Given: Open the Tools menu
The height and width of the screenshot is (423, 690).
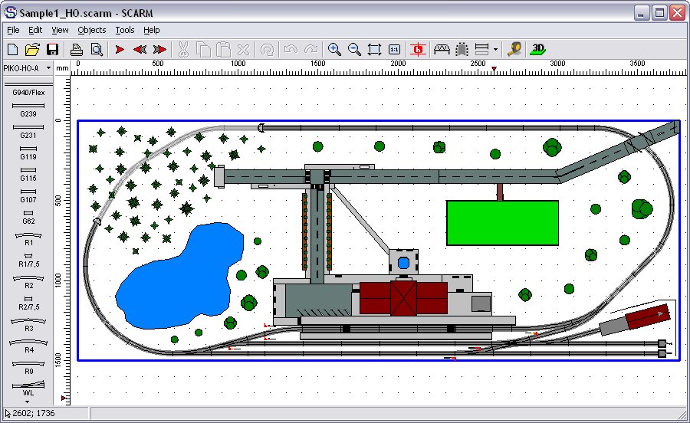Looking at the screenshot, I should (x=124, y=30).
